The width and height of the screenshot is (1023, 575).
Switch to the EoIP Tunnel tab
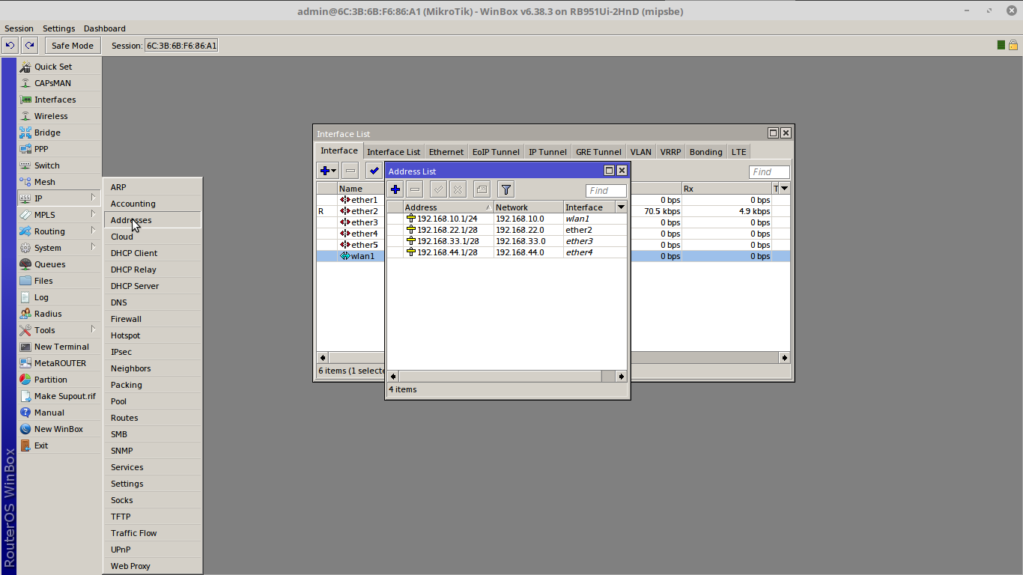click(496, 152)
